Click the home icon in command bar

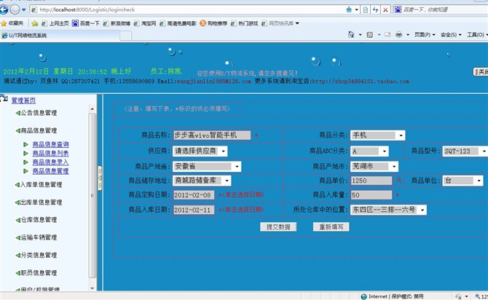coord(351,34)
